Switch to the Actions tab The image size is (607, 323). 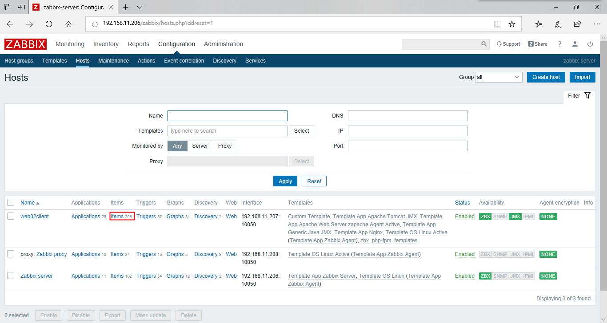click(147, 61)
